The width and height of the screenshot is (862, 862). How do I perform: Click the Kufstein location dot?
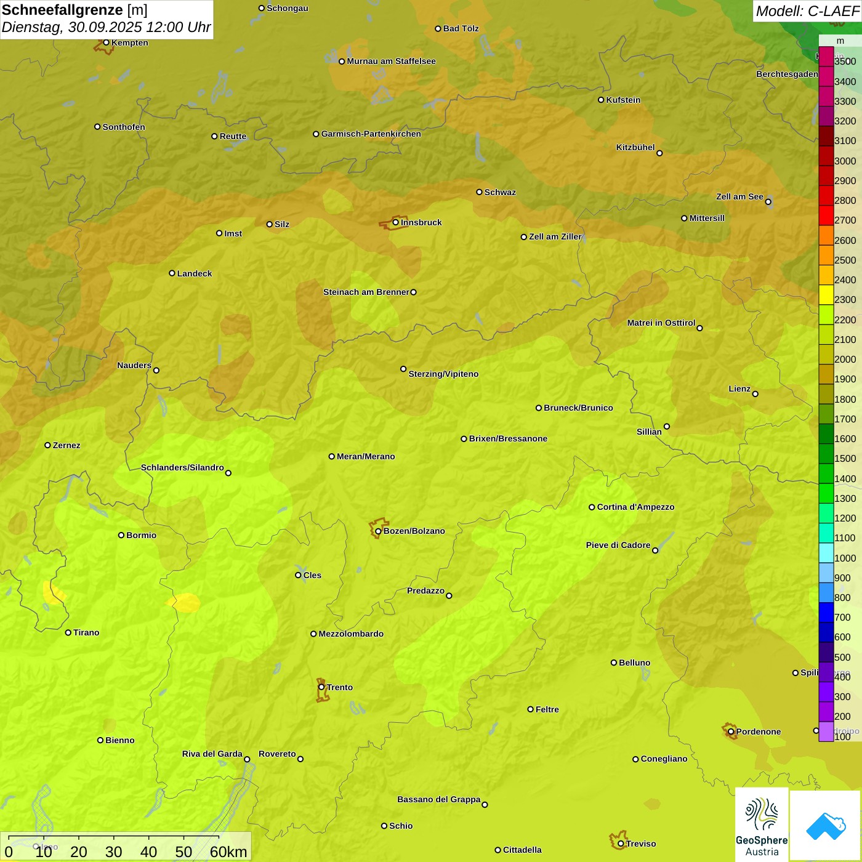click(602, 100)
